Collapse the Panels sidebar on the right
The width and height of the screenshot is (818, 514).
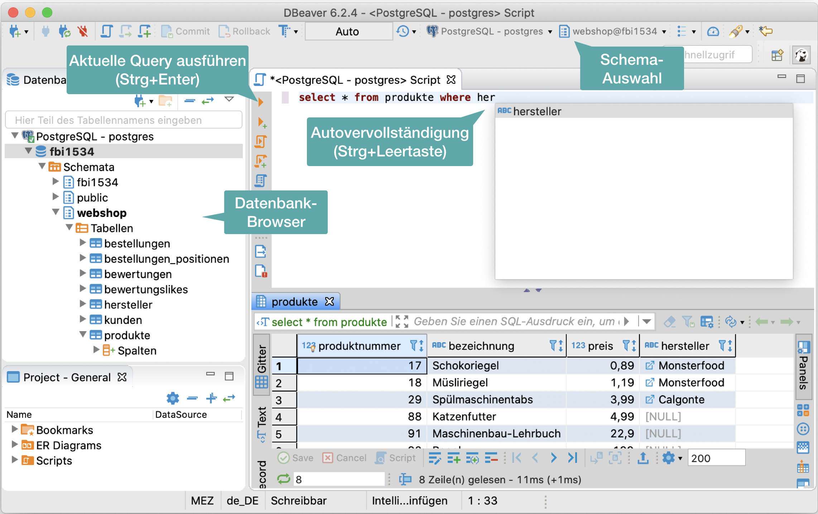click(x=803, y=369)
